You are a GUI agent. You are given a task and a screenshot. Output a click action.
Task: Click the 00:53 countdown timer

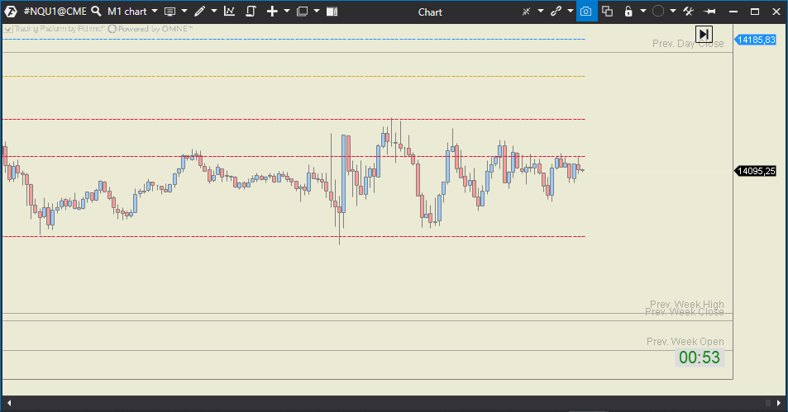[700, 358]
